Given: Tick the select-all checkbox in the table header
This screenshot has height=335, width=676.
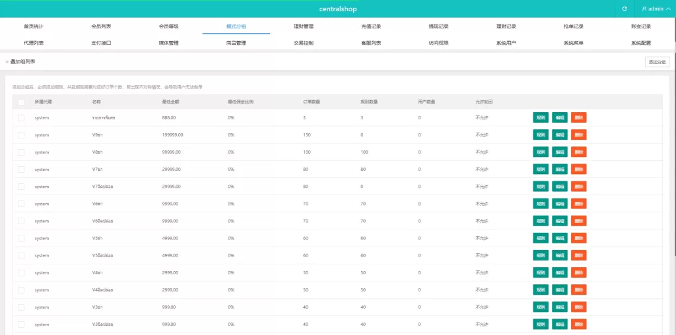Looking at the screenshot, I should pyautogui.click(x=21, y=102).
